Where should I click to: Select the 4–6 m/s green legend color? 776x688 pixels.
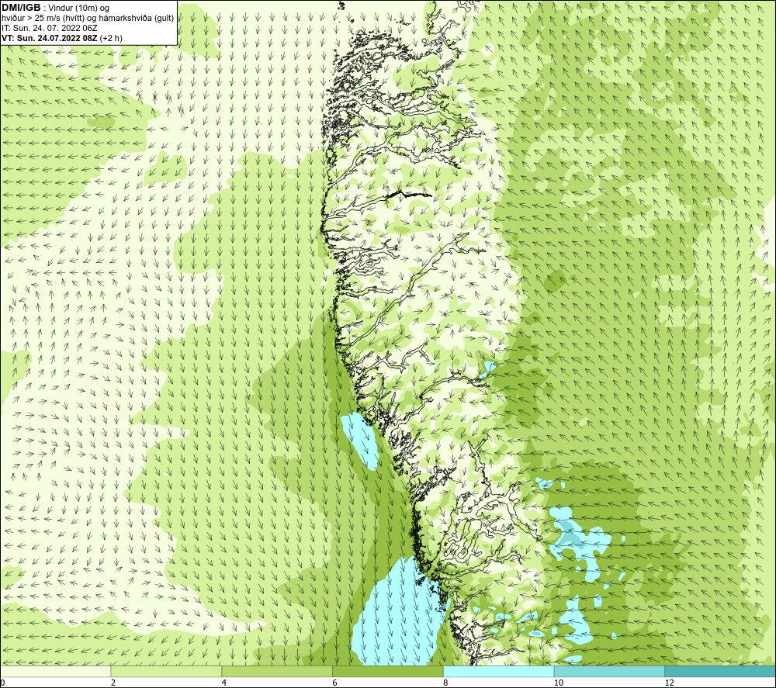click(277, 671)
